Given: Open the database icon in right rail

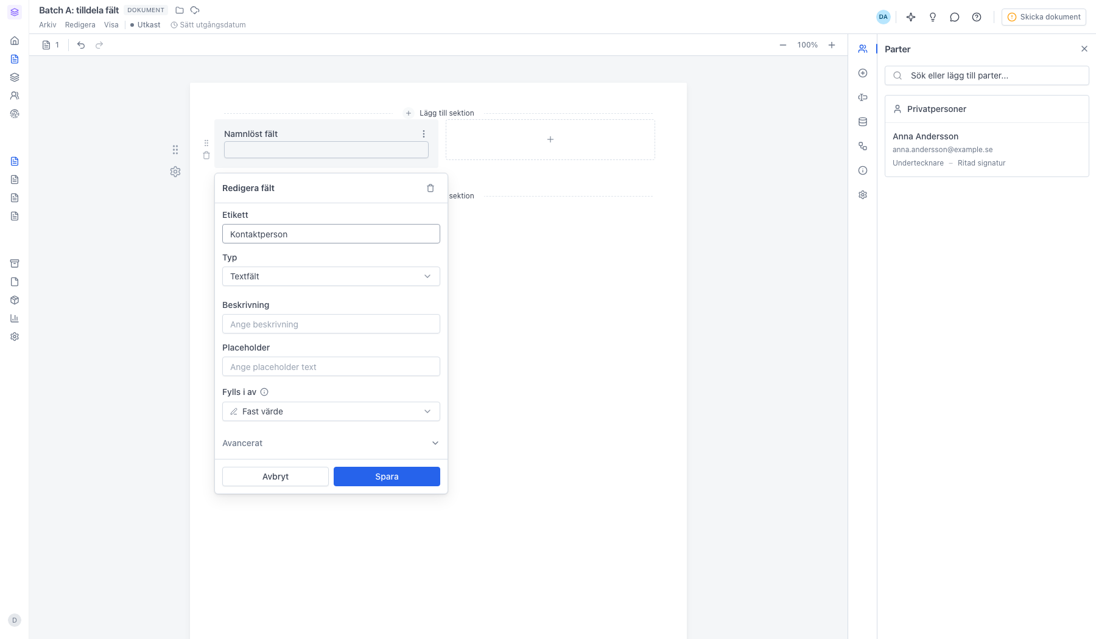Looking at the screenshot, I should click(x=863, y=122).
